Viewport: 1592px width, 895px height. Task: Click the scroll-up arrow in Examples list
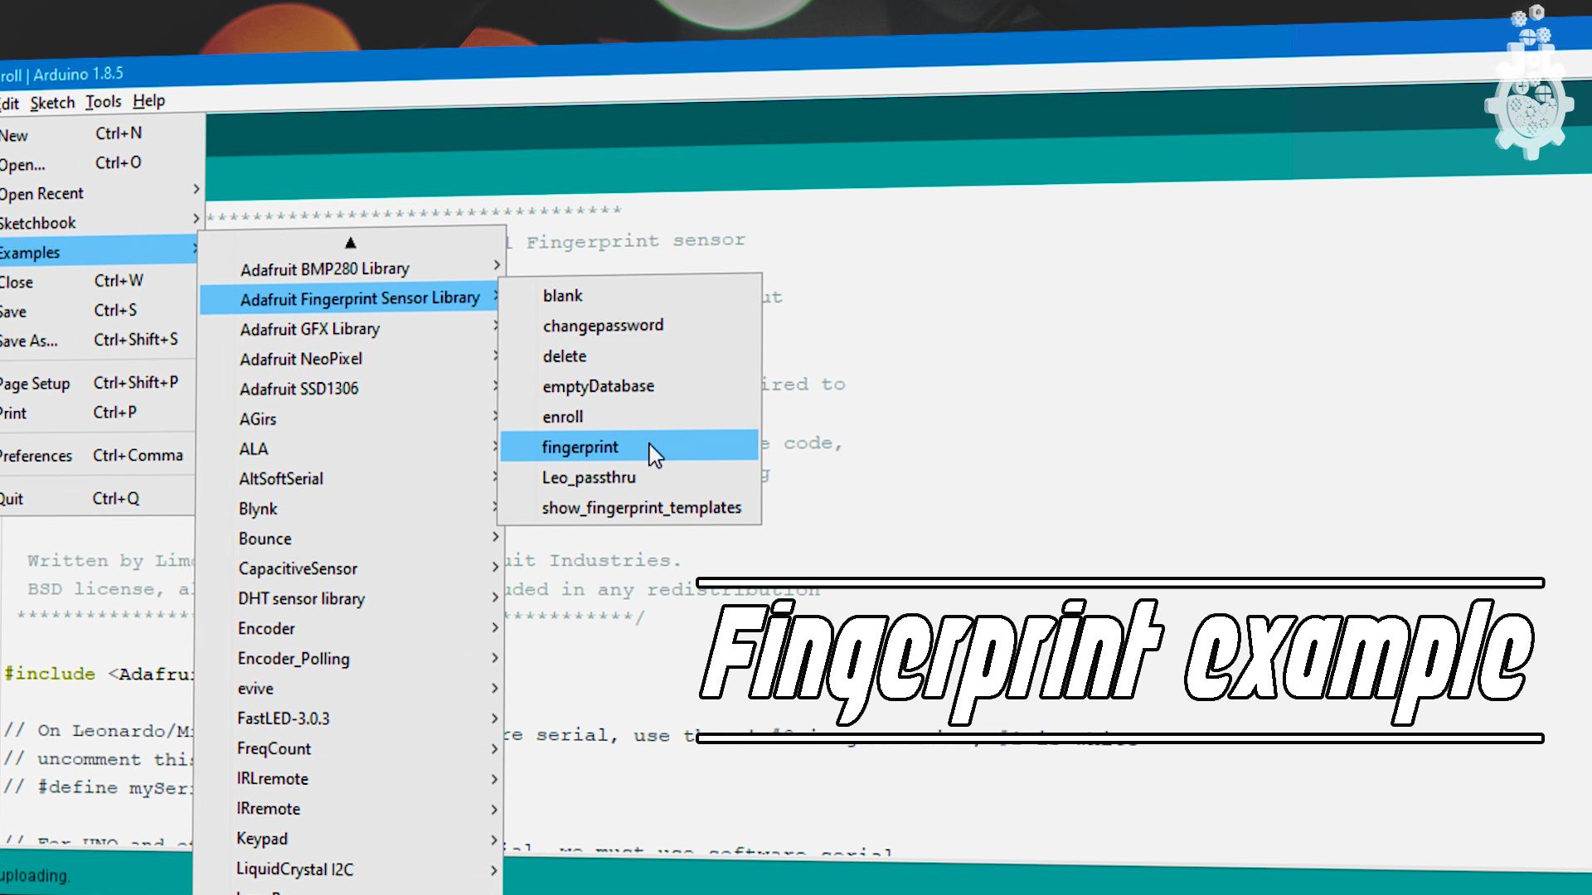[x=351, y=242]
